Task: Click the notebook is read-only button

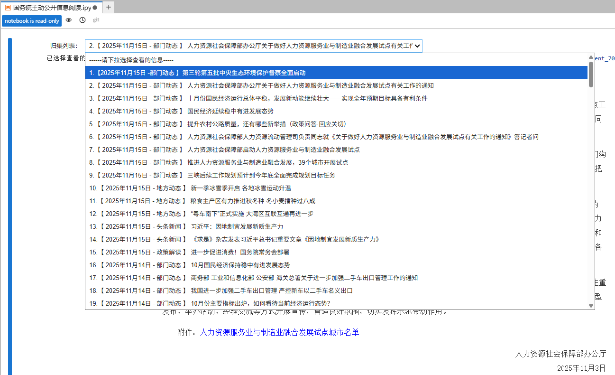Action: coord(32,21)
